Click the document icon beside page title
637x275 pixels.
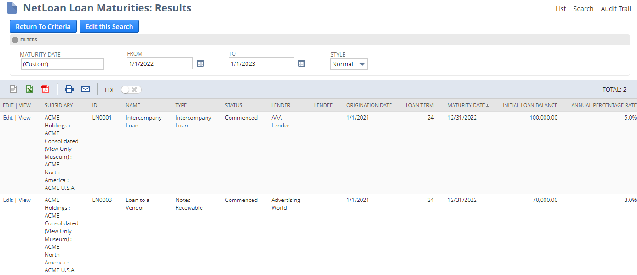[x=12, y=8]
